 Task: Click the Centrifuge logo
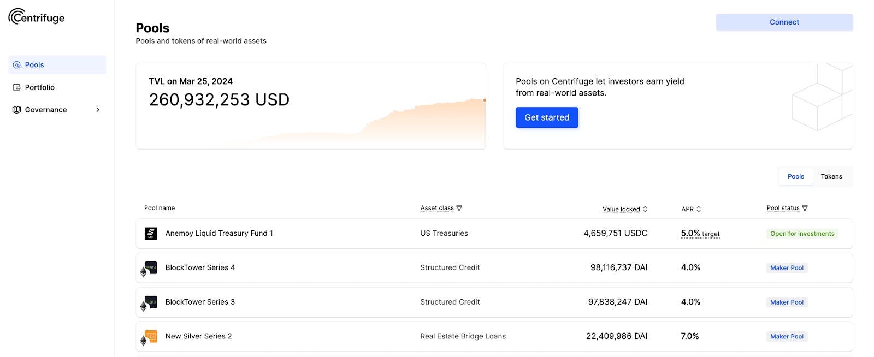37,17
